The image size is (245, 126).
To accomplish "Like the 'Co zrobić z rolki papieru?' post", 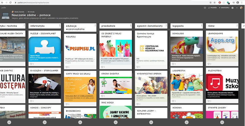I will point(103,67).
